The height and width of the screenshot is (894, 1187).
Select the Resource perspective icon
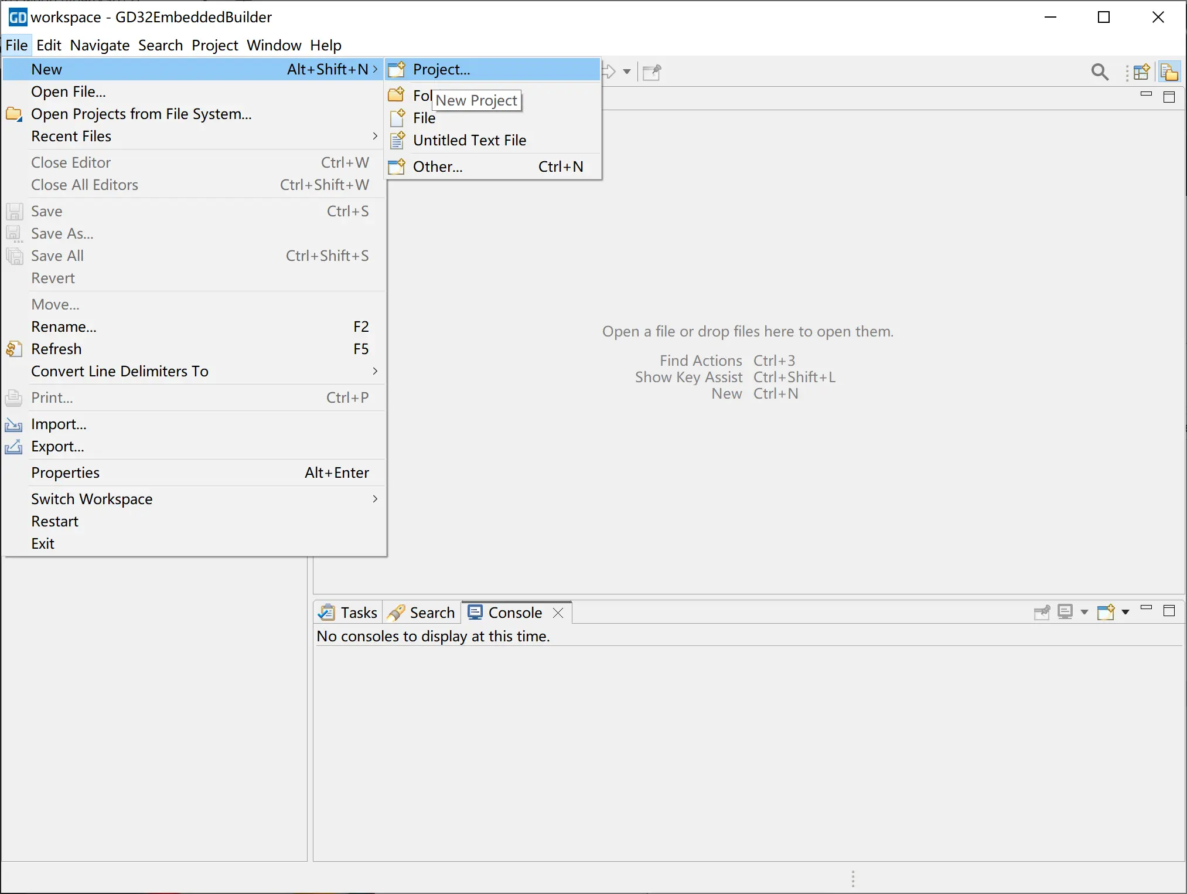coord(1169,72)
